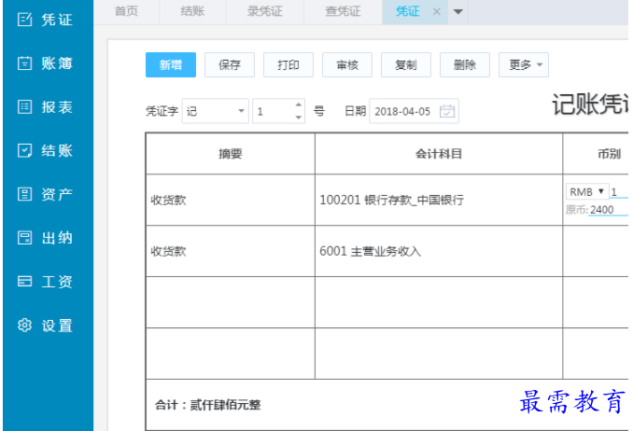Open the RMB currency dropdown

[x=587, y=191]
